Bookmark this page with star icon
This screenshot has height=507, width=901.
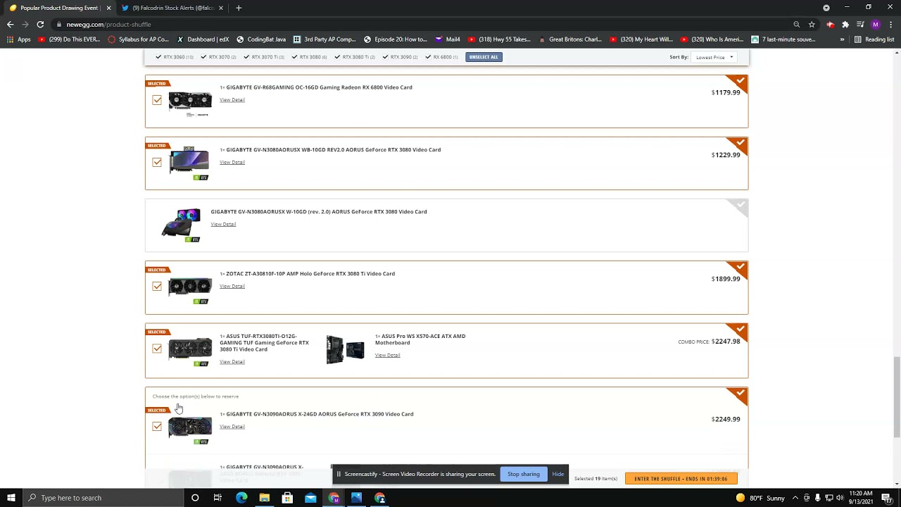812,24
